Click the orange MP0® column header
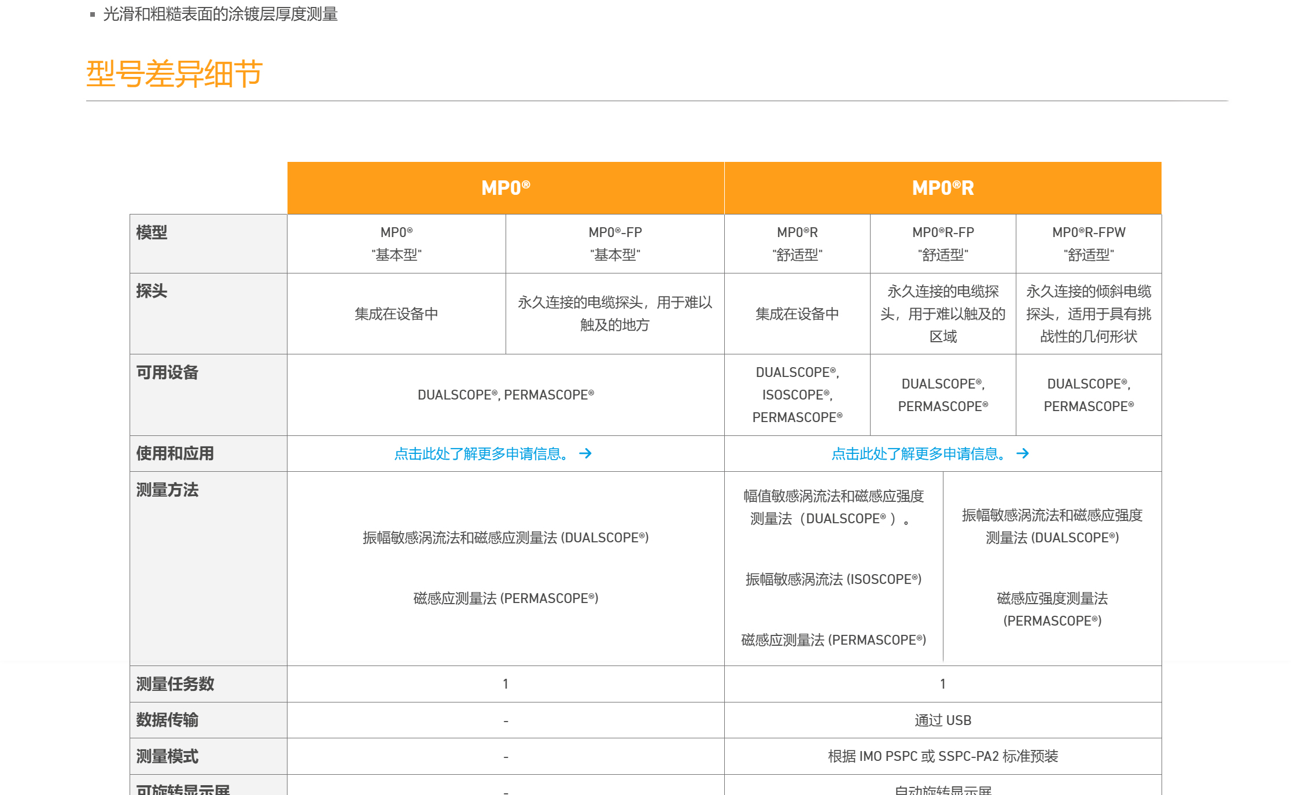The width and height of the screenshot is (1305, 795). coord(506,188)
